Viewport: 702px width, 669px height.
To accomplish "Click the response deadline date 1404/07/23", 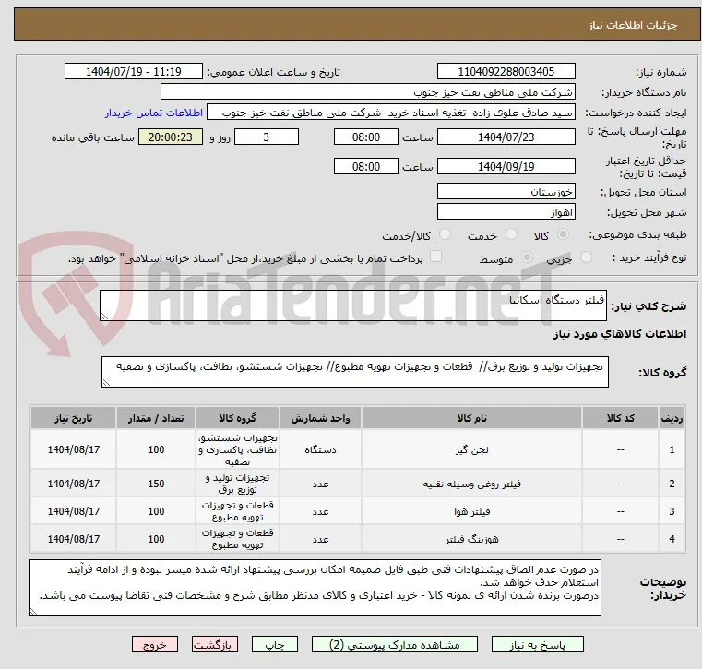I will pyautogui.click(x=506, y=137).
